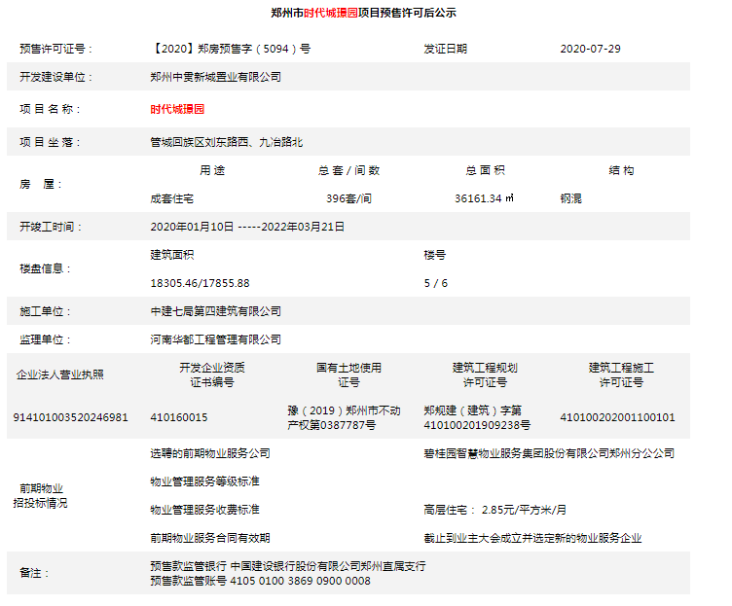The width and height of the screenshot is (732, 606).
Task: Click the 施工单位 row label
Action: point(46,311)
